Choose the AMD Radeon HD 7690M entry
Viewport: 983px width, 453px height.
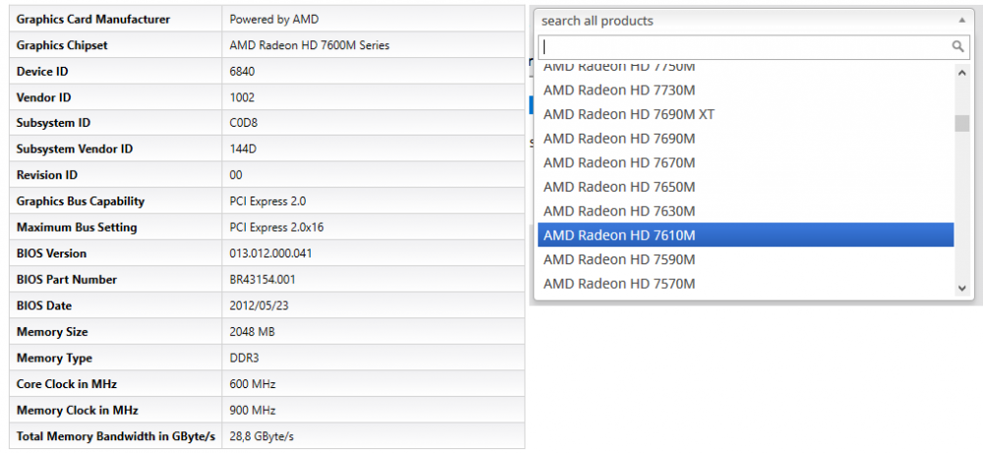pyautogui.click(x=745, y=139)
